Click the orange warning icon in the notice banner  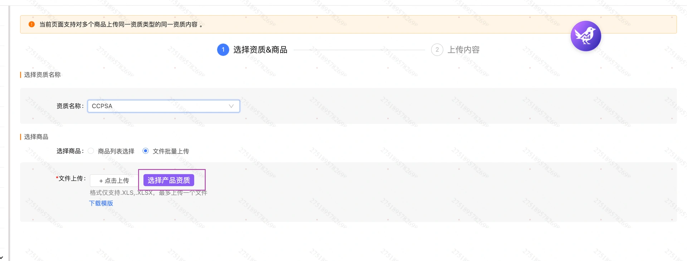point(31,24)
